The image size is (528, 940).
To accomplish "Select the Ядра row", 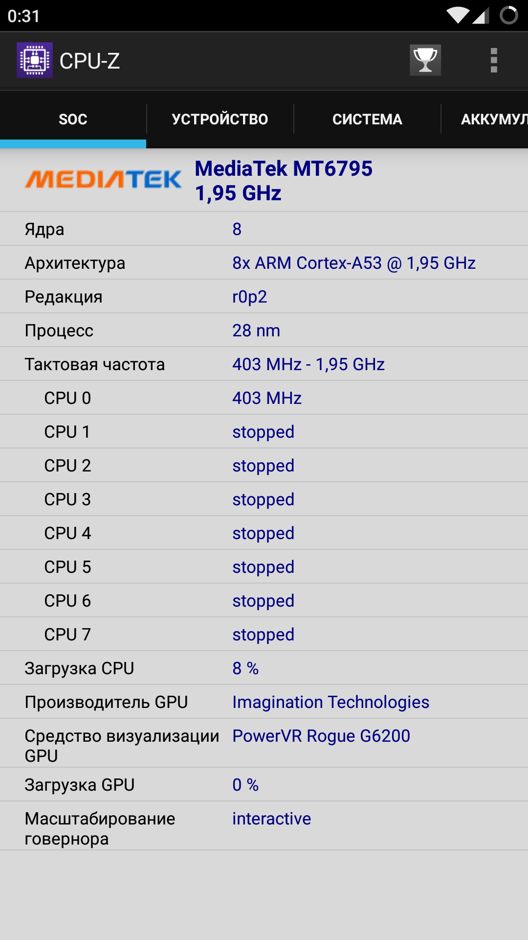I will 264,229.
